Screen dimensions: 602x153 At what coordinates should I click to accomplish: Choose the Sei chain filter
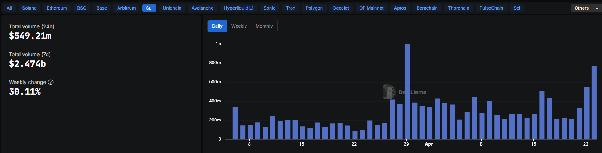(x=516, y=8)
